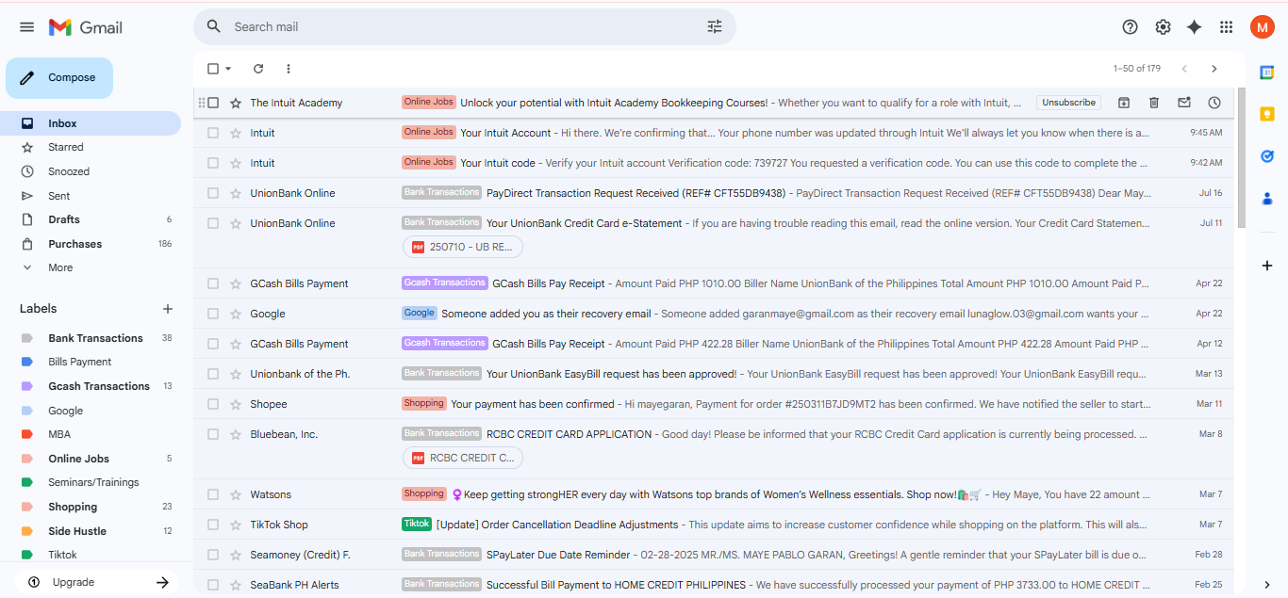Star the Watsons email
The width and height of the screenshot is (1288, 598).
236,494
